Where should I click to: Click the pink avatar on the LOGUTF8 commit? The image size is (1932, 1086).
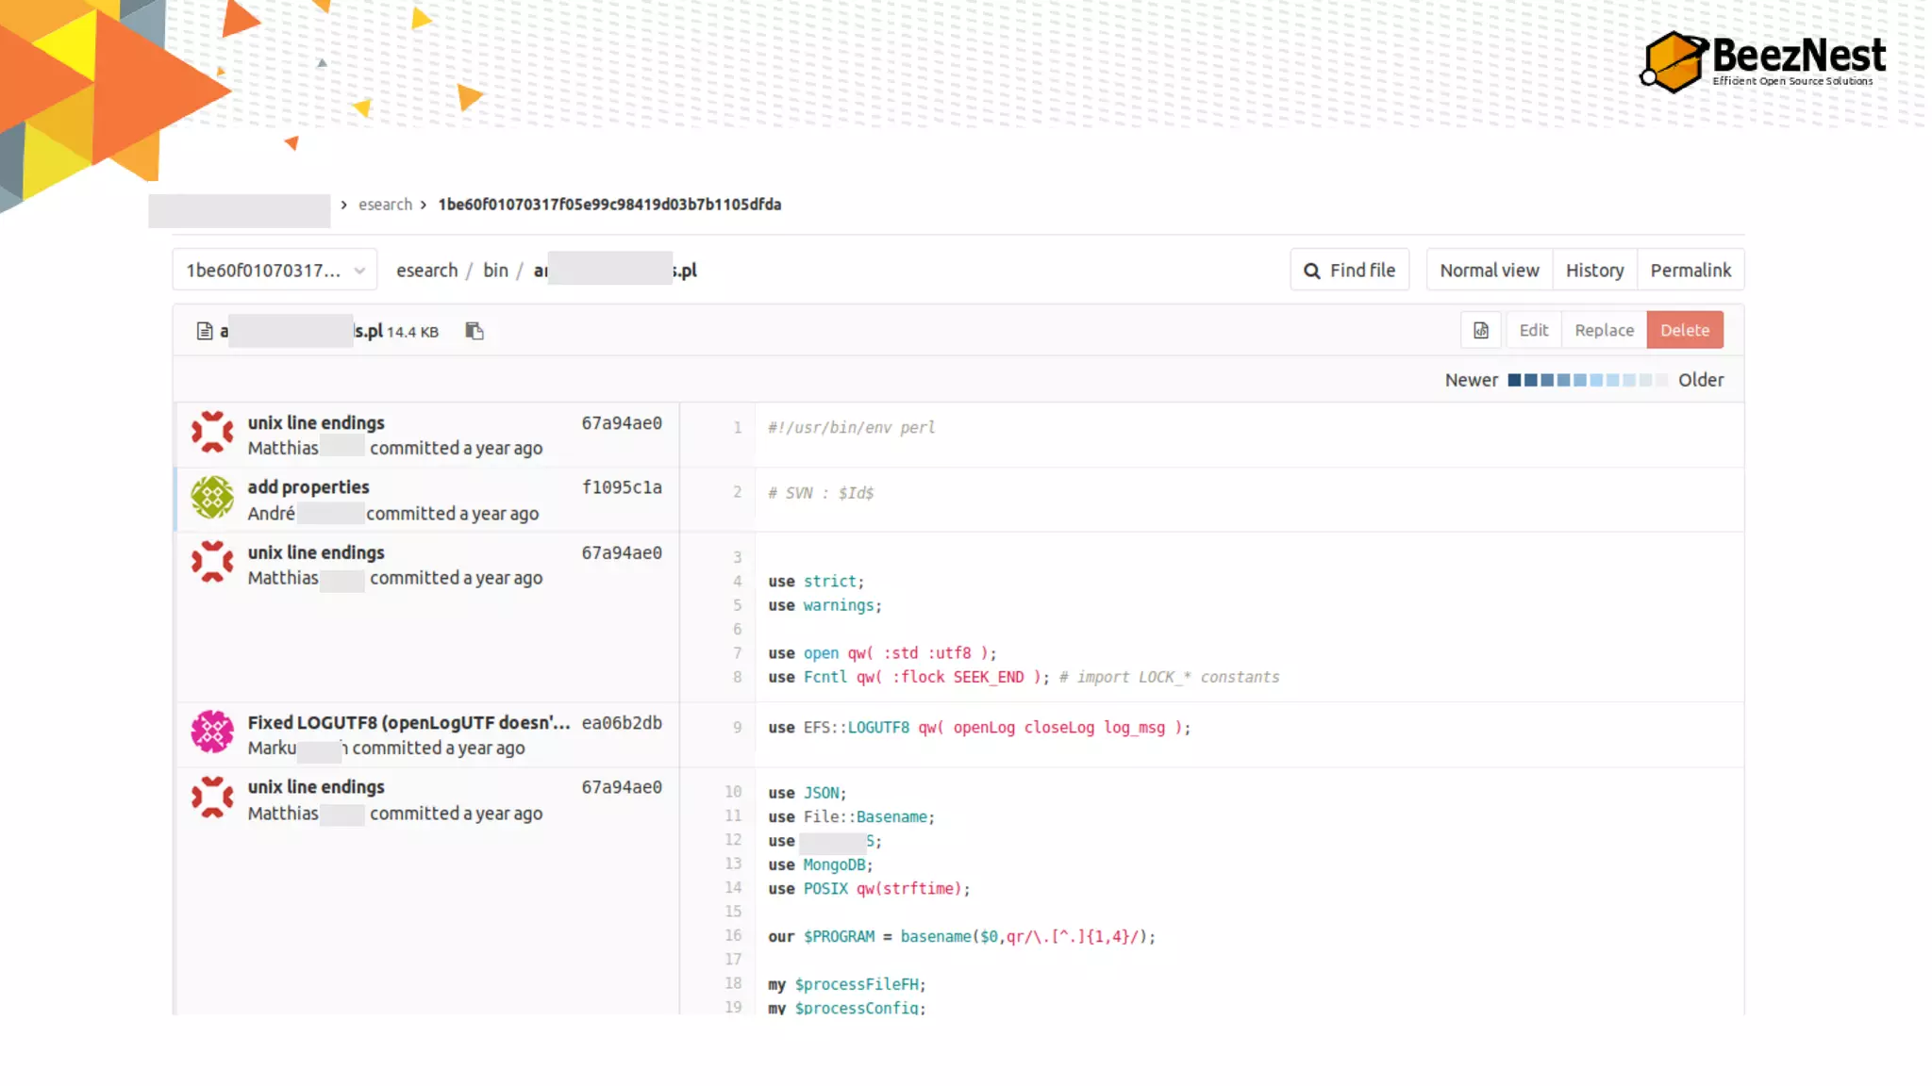coord(212,732)
